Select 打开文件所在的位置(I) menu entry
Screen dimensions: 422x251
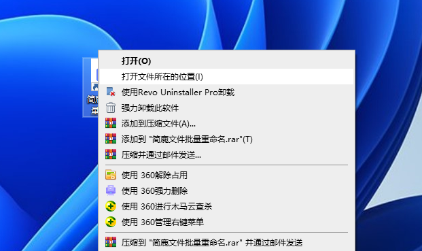[226, 76]
